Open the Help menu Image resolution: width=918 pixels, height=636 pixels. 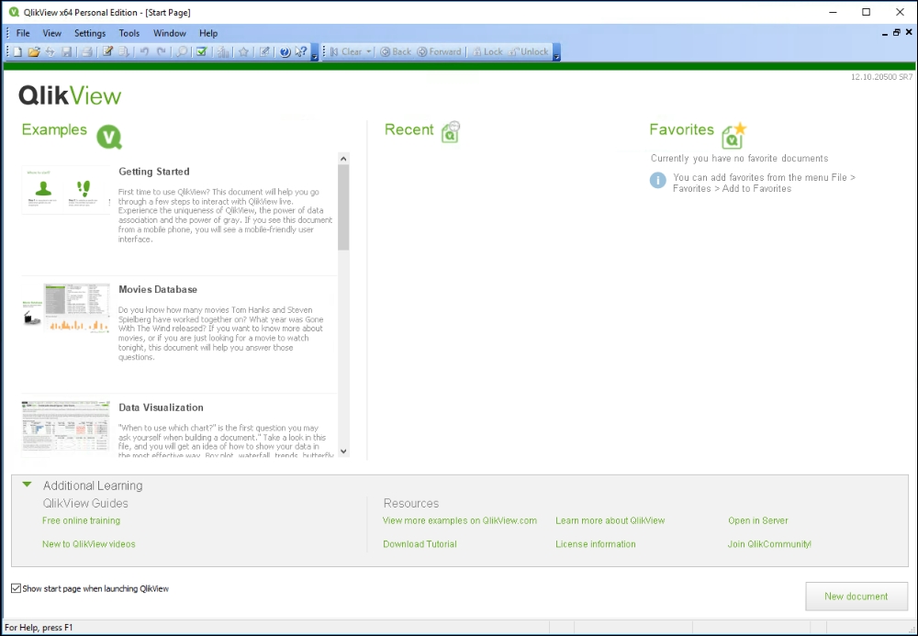click(208, 33)
